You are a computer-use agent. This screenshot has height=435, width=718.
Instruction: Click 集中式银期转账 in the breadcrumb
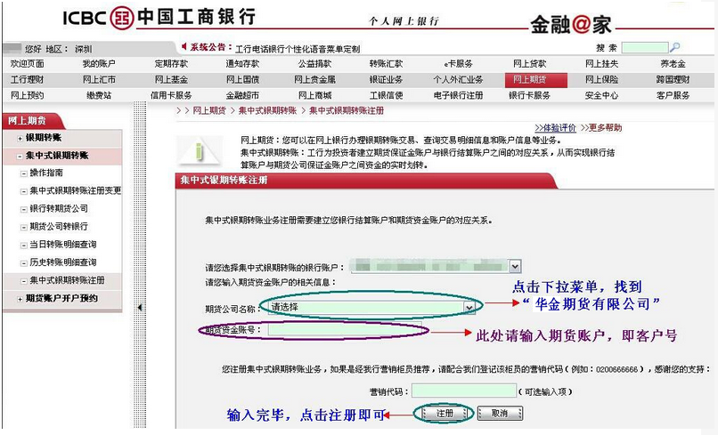267,110
